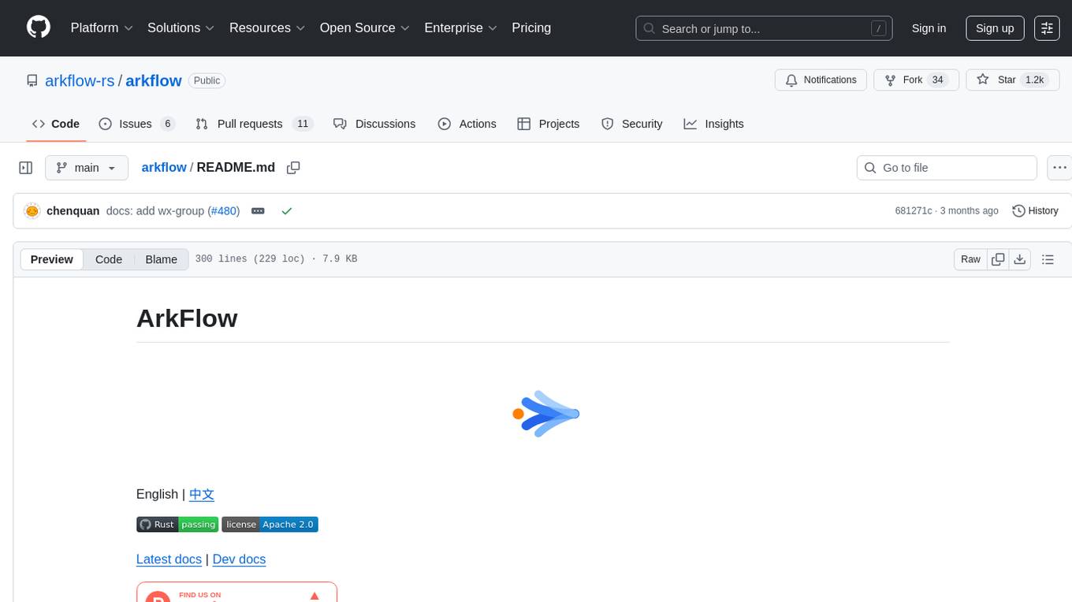The image size is (1072, 602).
Task: Open the arkflow repository link
Action: point(154,80)
